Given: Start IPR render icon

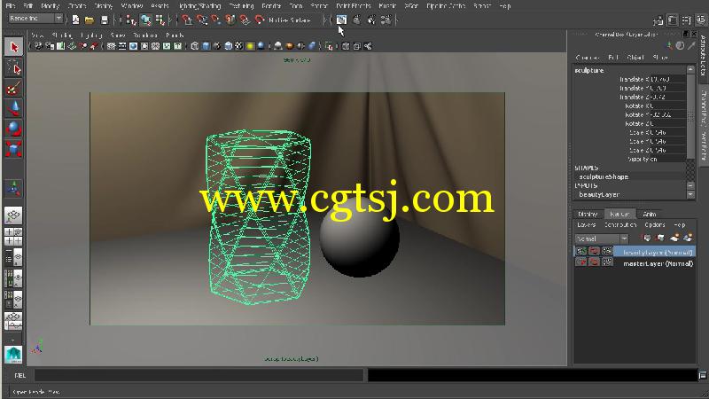Looking at the screenshot, I should tap(371, 20).
